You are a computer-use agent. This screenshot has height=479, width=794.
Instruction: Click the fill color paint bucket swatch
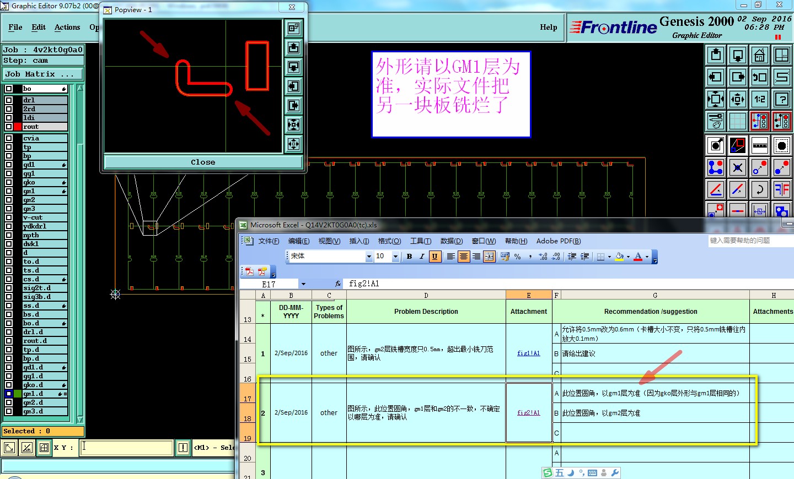click(x=619, y=257)
